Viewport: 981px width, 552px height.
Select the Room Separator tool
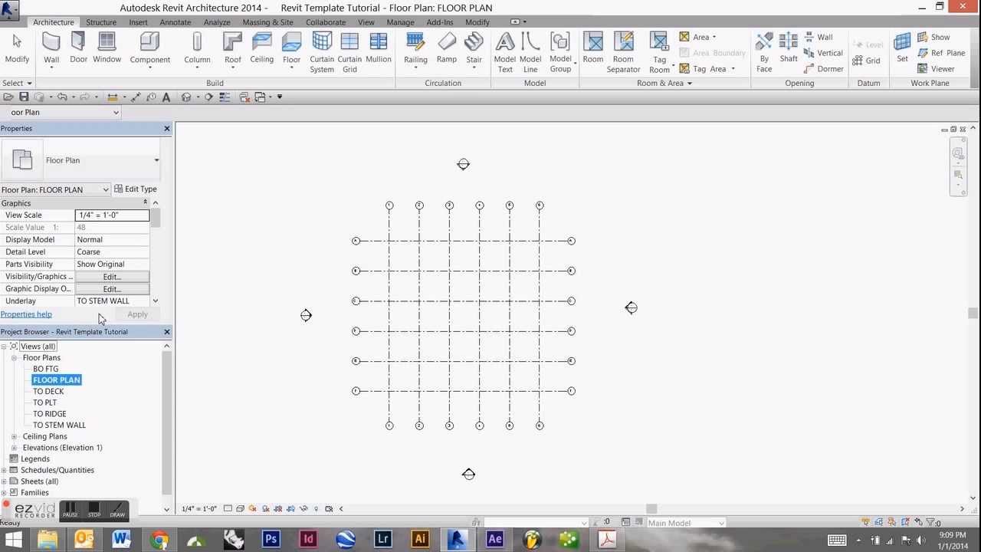623,53
